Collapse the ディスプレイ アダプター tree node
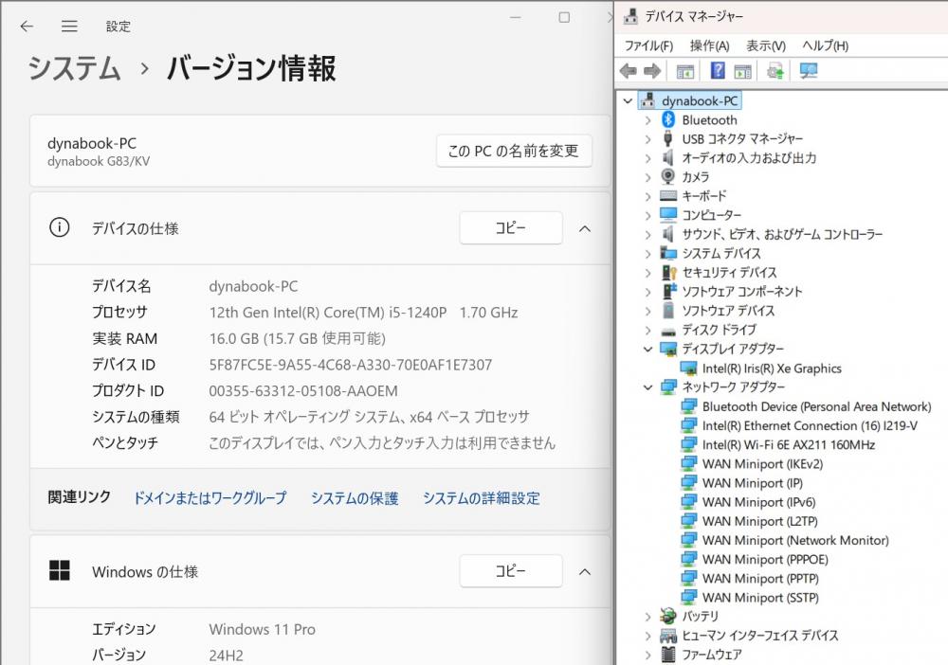This screenshot has height=665, width=948. (x=648, y=349)
